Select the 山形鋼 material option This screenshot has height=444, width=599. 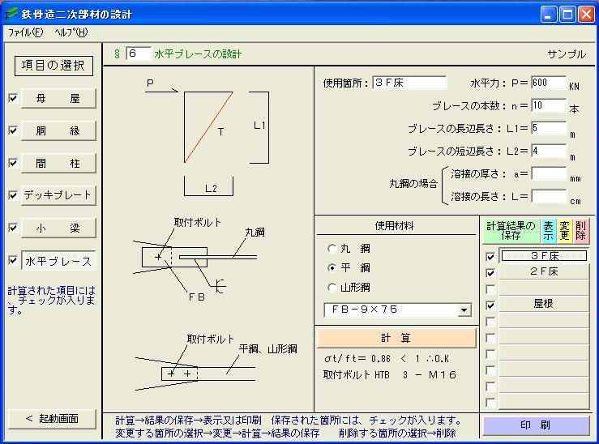coord(332,287)
